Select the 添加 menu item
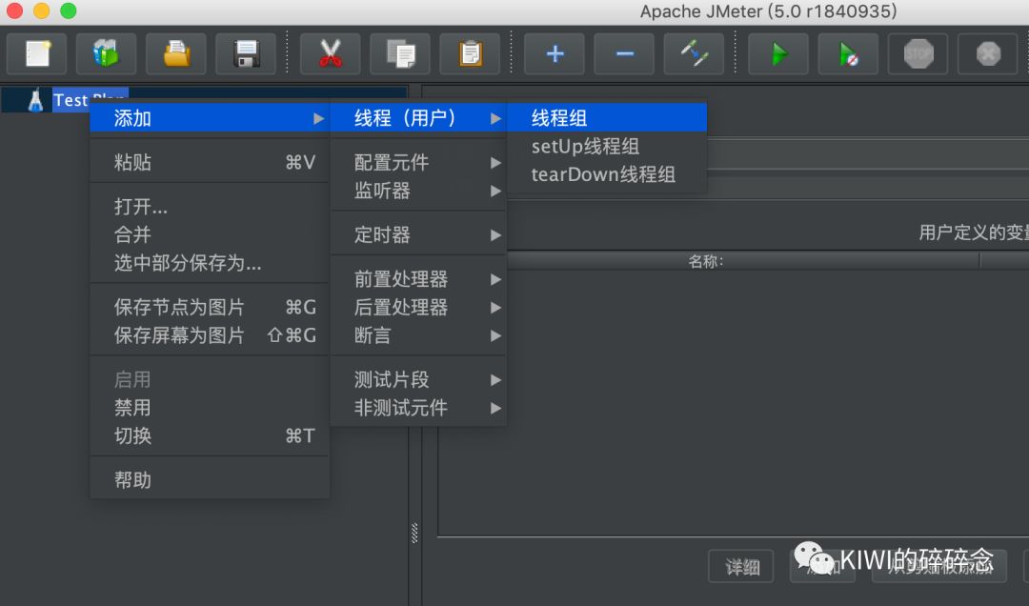Image resolution: width=1029 pixels, height=606 pixels. (x=210, y=118)
